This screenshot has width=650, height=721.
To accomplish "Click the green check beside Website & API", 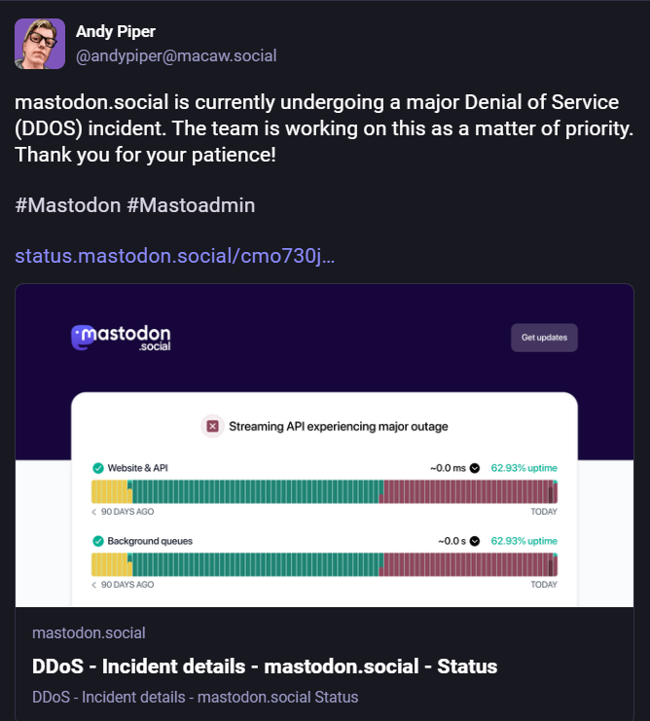I will click(x=97, y=468).
